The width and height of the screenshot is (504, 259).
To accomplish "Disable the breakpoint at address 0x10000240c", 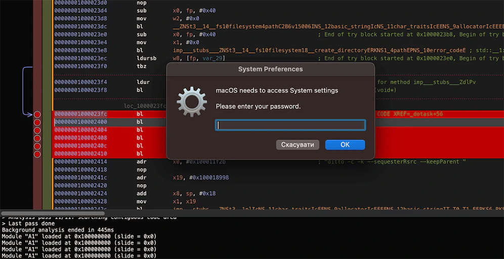I will coord(37,146).
